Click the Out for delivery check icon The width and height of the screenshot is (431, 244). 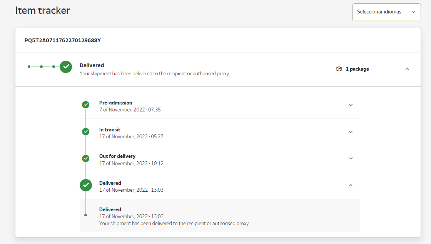point(86,158)
